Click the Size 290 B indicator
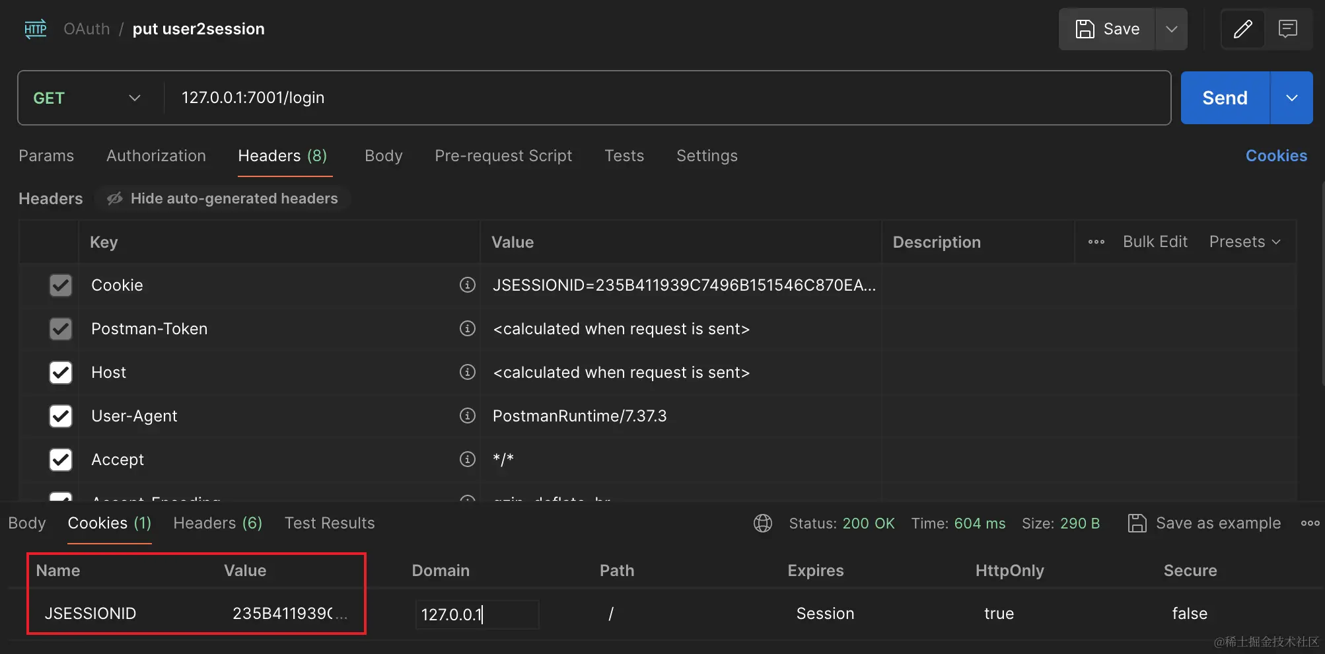 click(1061, 523)
